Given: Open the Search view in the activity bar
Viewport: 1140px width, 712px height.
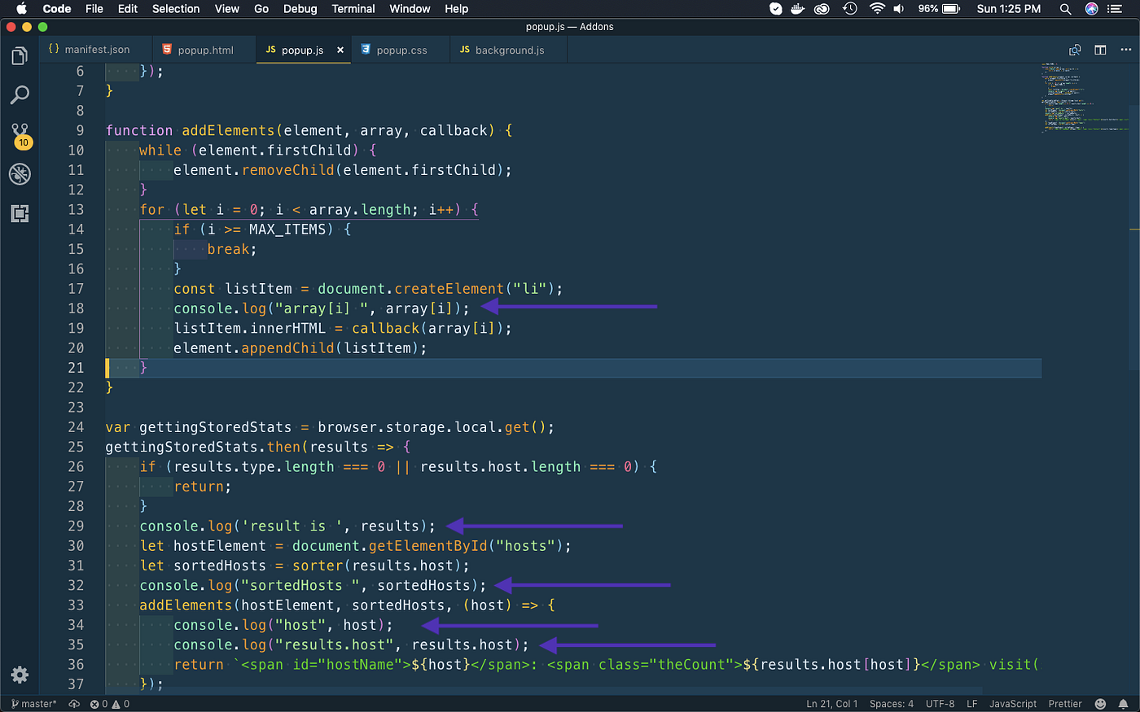Looking at the screenshot, I should (x=20, y=95).
